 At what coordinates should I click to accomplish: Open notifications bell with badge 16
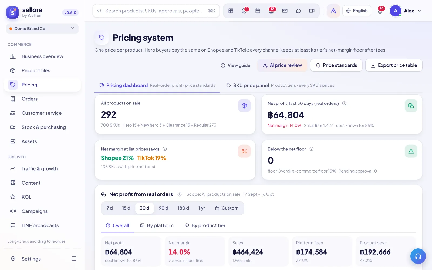[x=380, y=11]
